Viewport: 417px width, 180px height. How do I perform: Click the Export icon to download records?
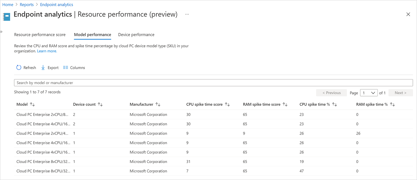(43, 67)
